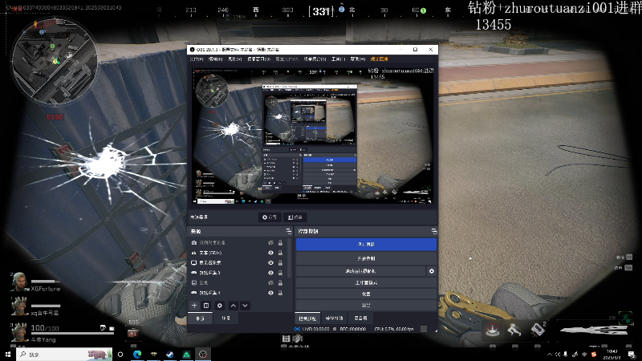The width and height of the screenshot is (642, 361).
Task: Click the taskbar clock showing 10:43
Action: 612,355
